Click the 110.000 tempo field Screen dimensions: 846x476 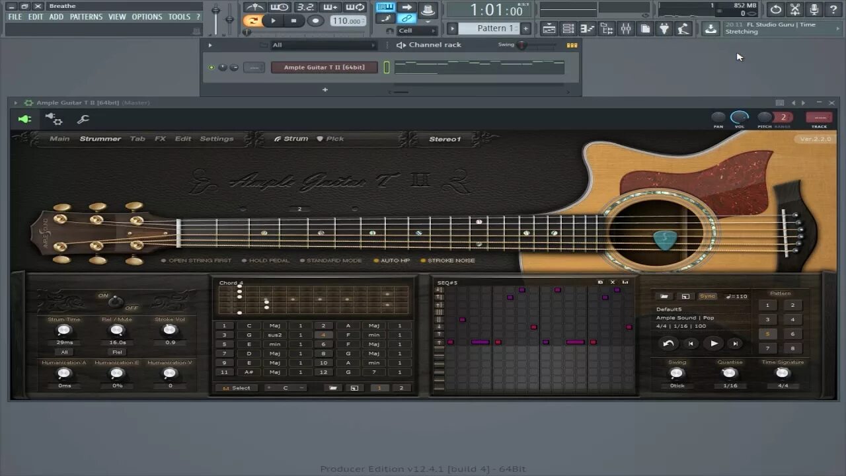[x=348, y=20]
